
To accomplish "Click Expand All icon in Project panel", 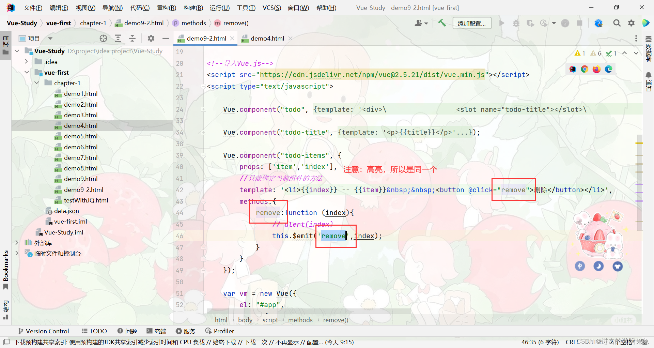I will point(118,39).
